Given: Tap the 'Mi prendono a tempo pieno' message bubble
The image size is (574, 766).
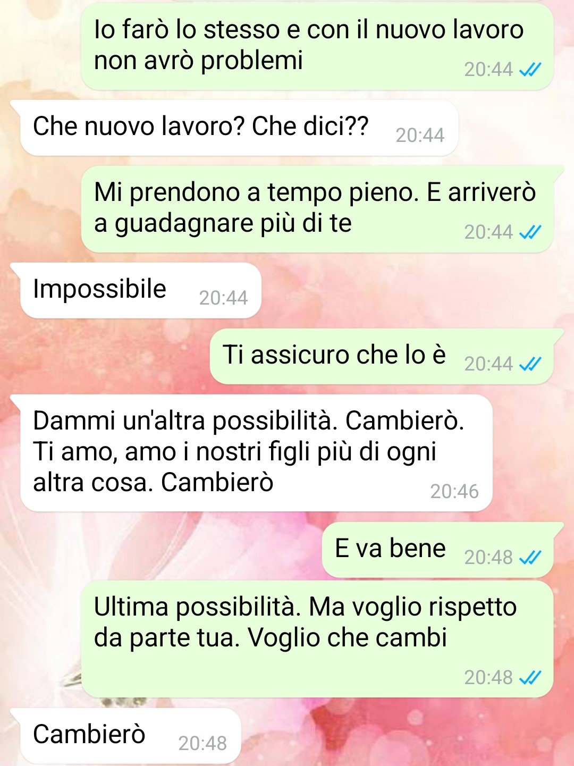Looking at the screenshot, I should (x=318, y=209).
